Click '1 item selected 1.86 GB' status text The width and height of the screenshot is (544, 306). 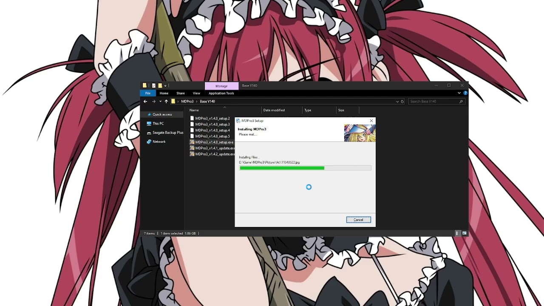pyautogui.click(x=178, y=233)
